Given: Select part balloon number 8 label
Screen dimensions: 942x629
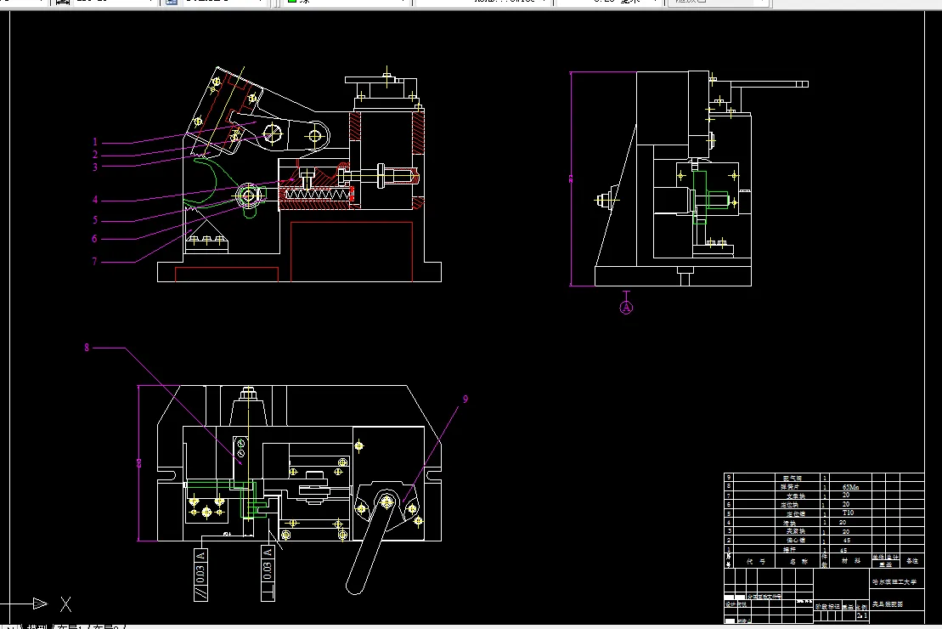Looking at the screenshot, I should [87, 348].
